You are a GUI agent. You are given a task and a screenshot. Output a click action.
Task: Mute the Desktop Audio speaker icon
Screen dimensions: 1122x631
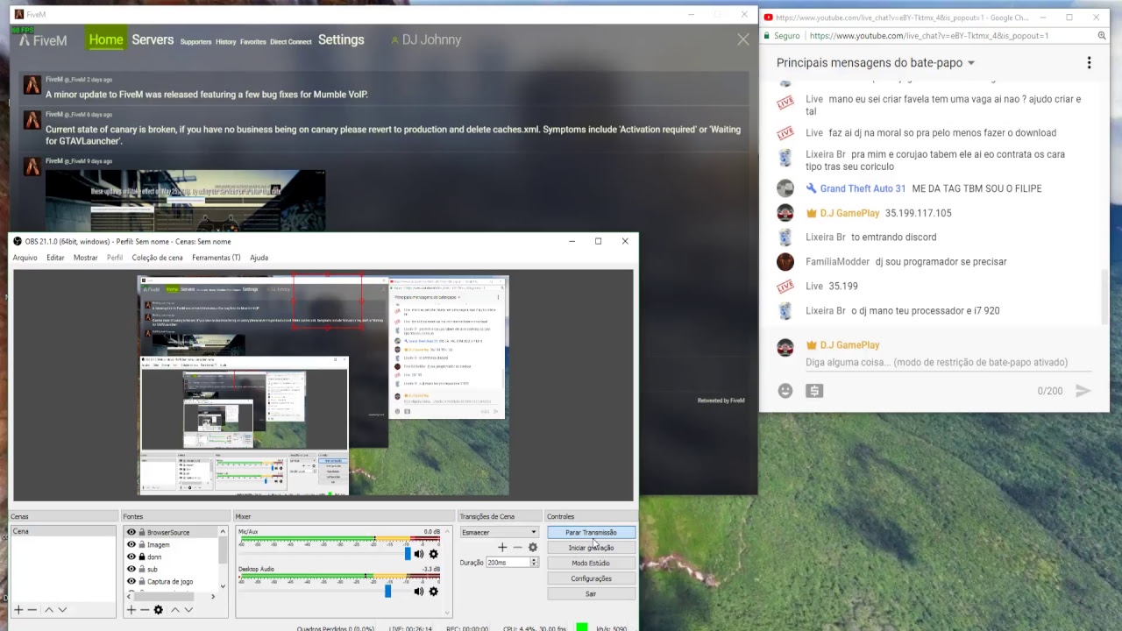pos(418,592)
